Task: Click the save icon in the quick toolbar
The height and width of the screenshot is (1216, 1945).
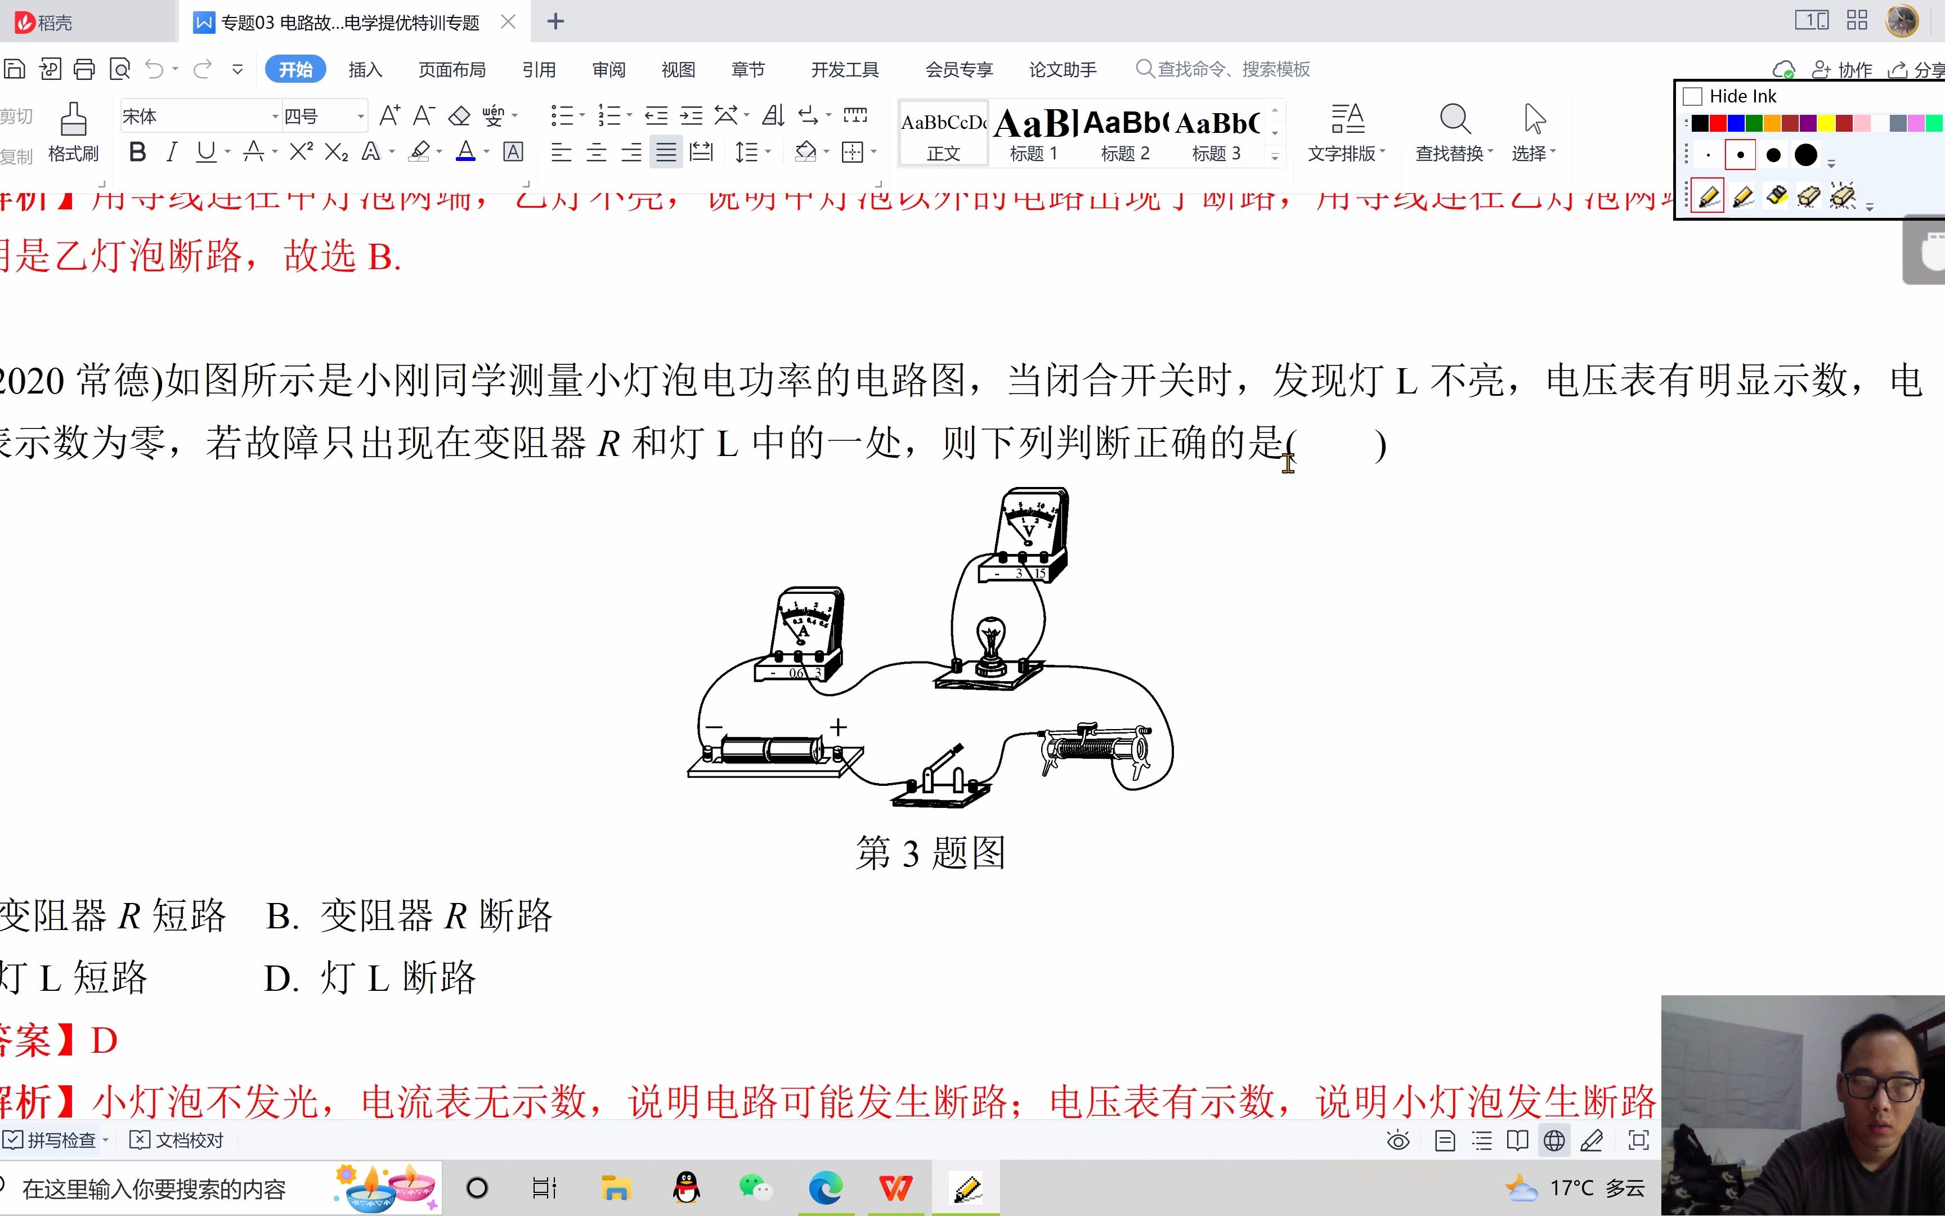Action: 15,69
